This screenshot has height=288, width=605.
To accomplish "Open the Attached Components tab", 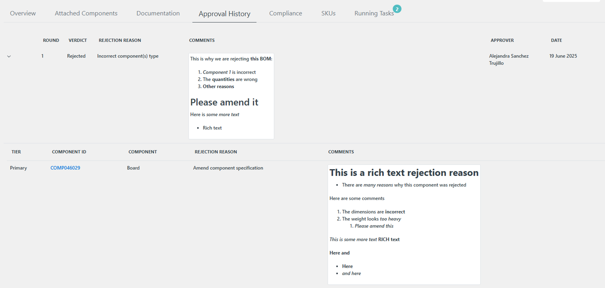I will pos(86,13).
